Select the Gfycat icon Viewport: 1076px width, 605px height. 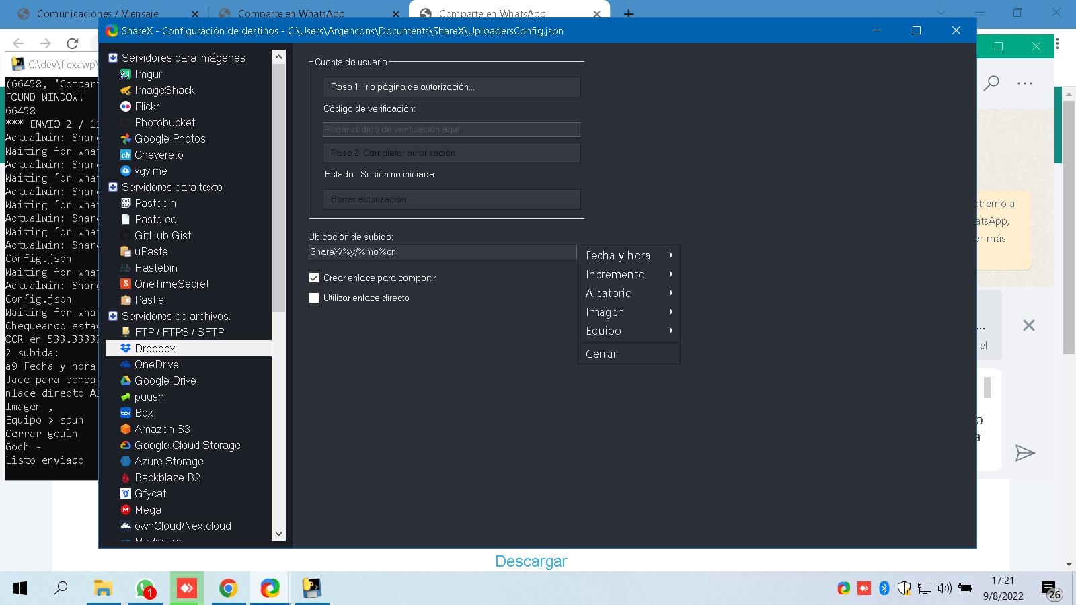125,493
